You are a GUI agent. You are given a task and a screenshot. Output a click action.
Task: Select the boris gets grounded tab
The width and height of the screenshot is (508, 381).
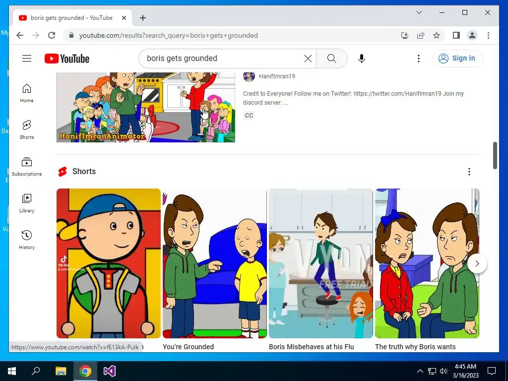click(x=72, y=18)
